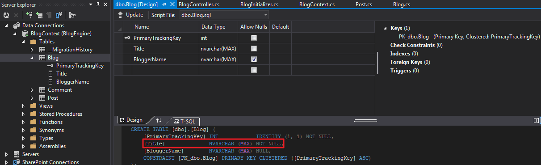Select Foreign Keys (0) entry
This screenshot has width=541, height=165.
tap(410, 62)
